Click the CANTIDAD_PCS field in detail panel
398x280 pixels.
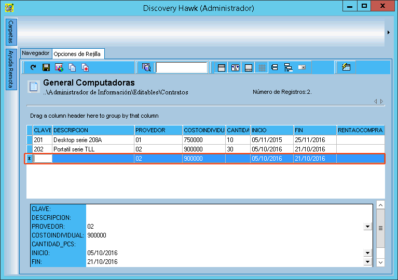[229, 244]
